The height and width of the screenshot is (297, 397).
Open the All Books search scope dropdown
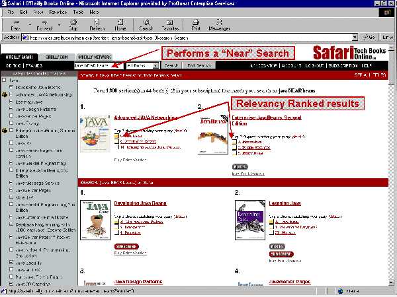coord(143,65)
